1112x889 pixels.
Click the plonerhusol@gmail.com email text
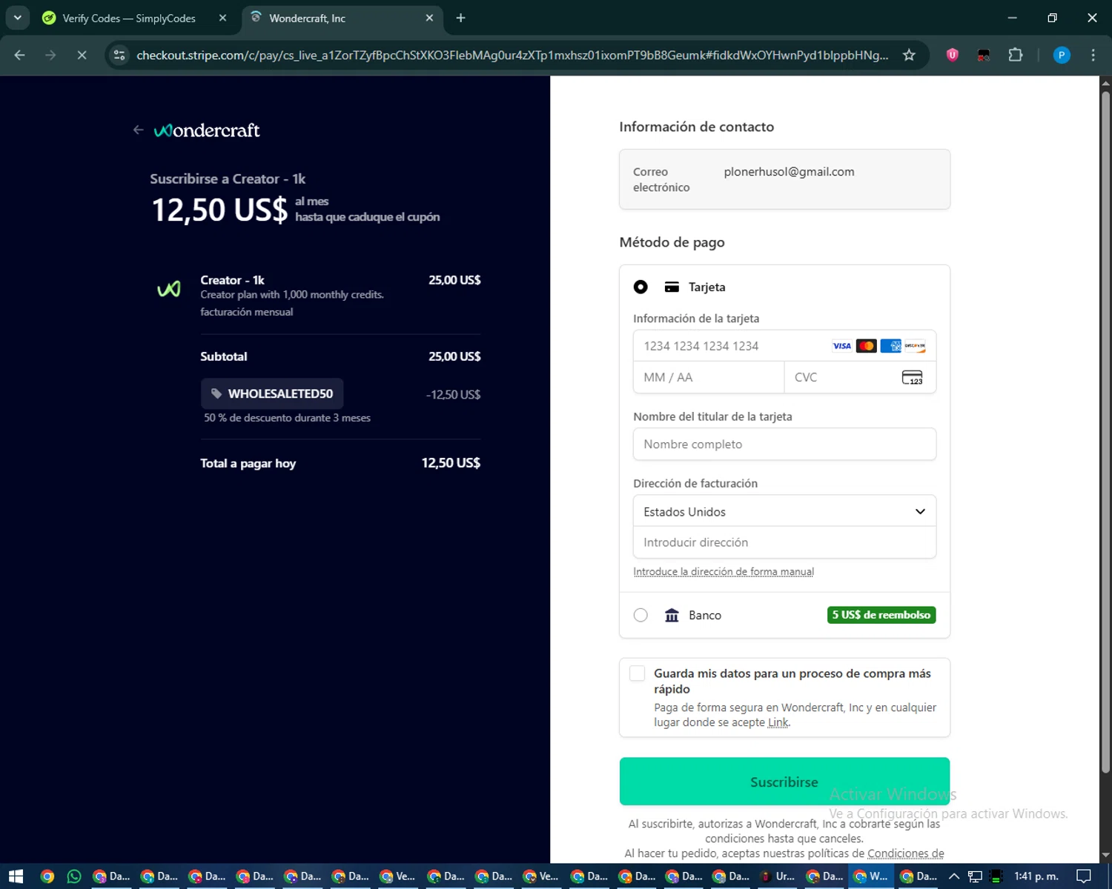(x=789, y=172)
